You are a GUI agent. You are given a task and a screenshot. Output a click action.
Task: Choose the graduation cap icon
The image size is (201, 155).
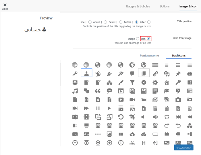click(167, 91)
